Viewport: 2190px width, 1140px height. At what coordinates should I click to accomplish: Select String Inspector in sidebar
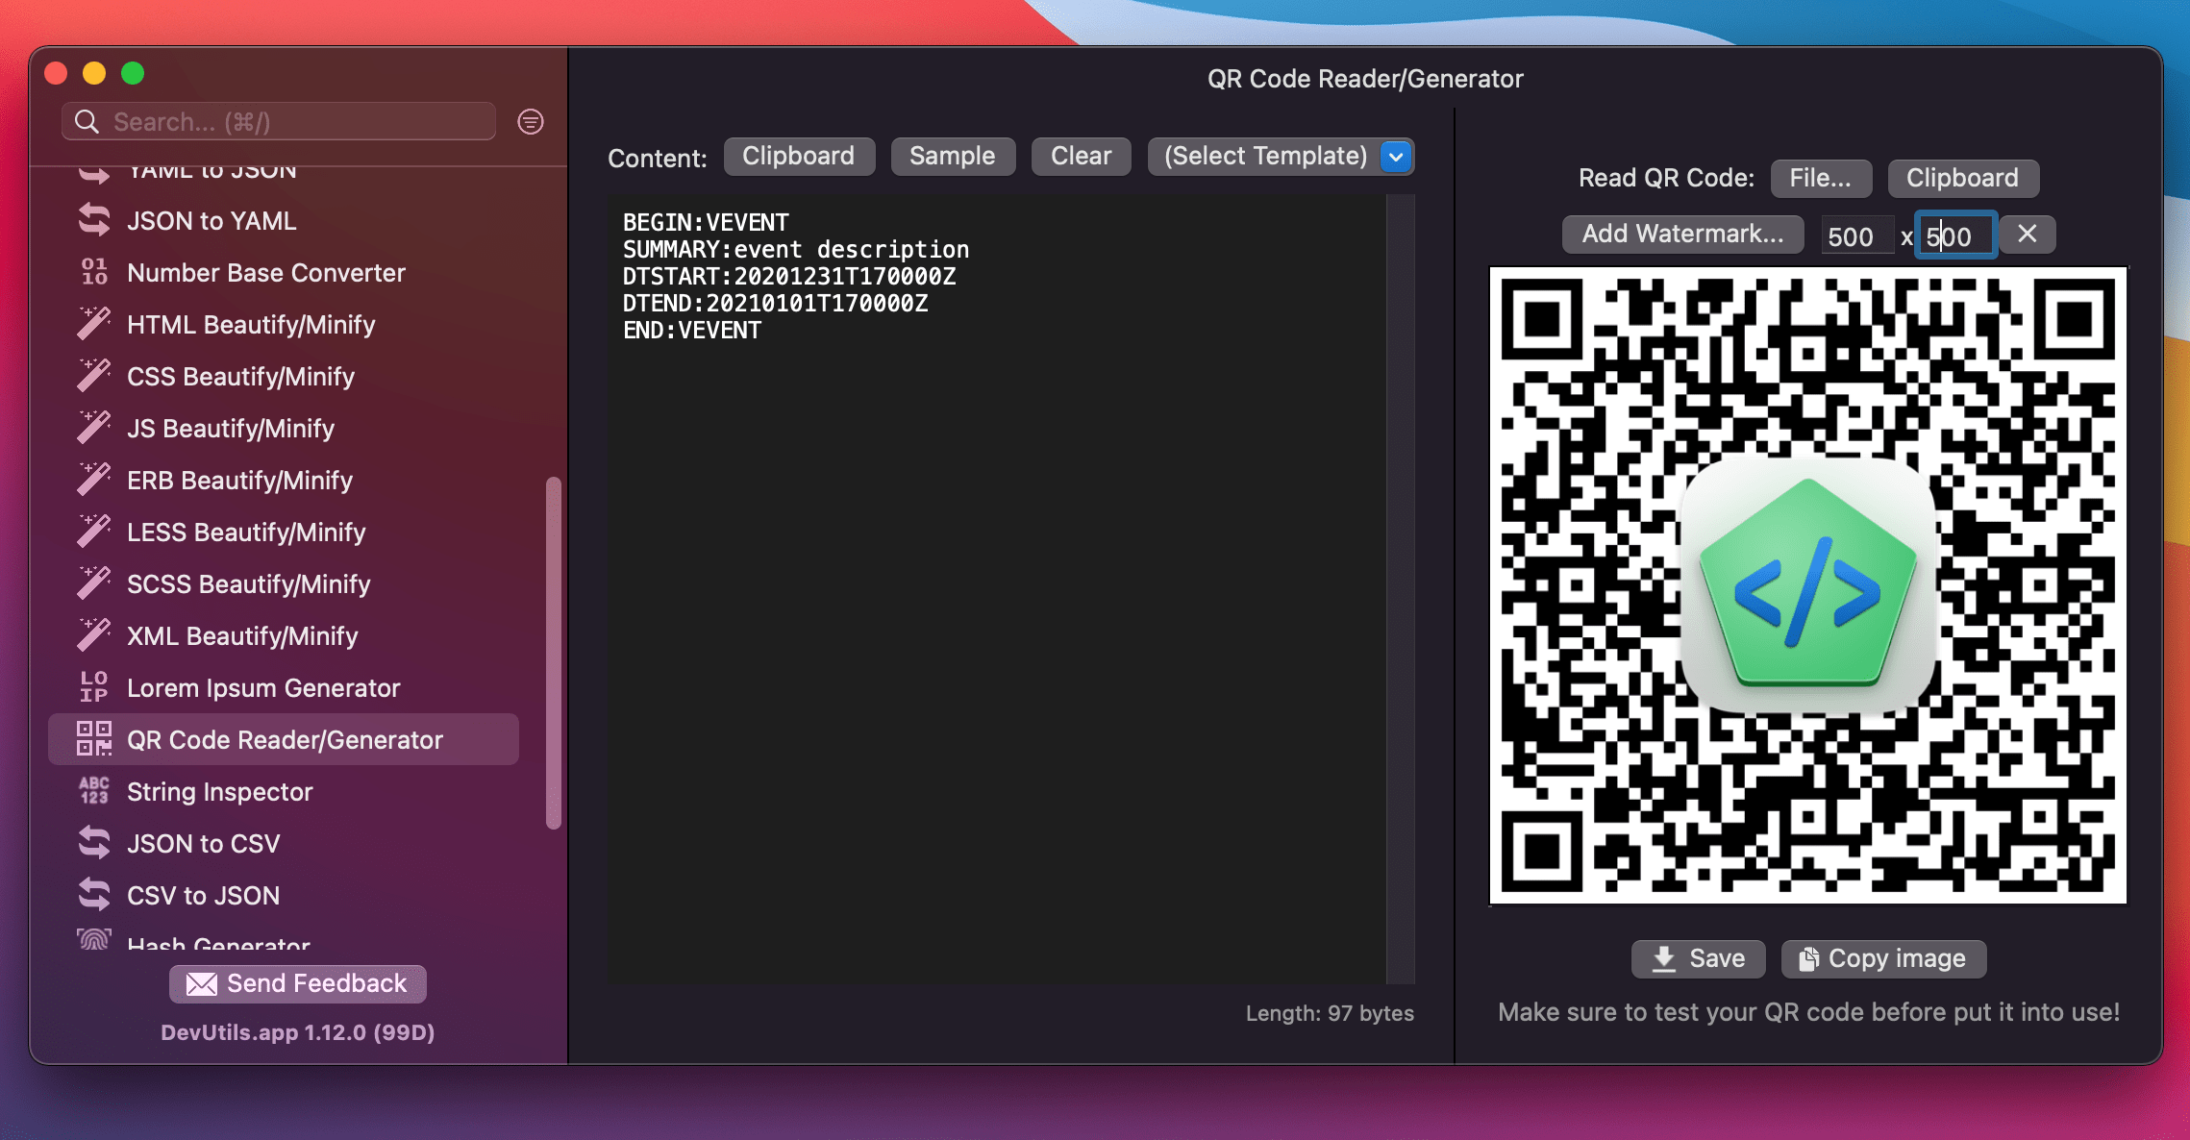284,791
